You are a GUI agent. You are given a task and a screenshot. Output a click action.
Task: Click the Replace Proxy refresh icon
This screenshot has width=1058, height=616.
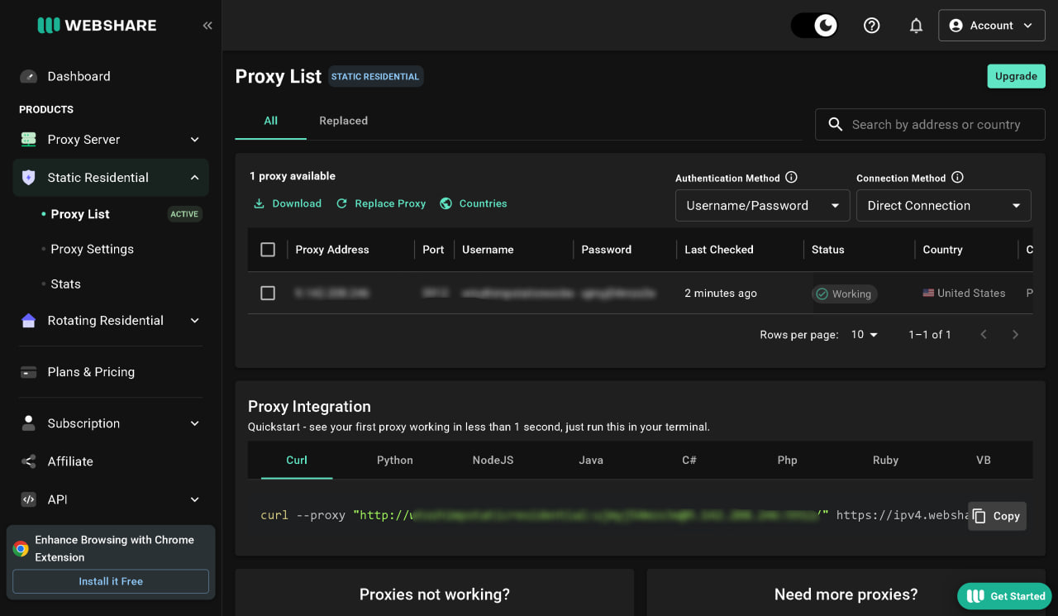341,203
